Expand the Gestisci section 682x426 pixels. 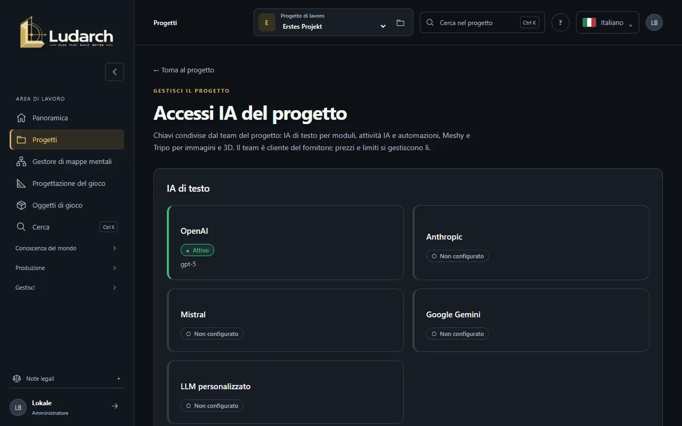click(x=67, y=288)
